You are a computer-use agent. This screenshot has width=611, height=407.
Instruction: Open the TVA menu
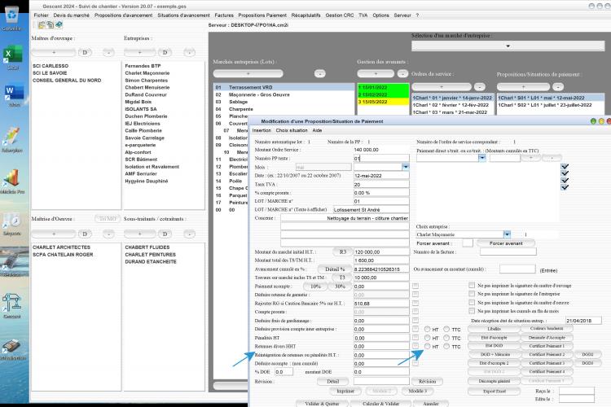click(x=363, y=15)
